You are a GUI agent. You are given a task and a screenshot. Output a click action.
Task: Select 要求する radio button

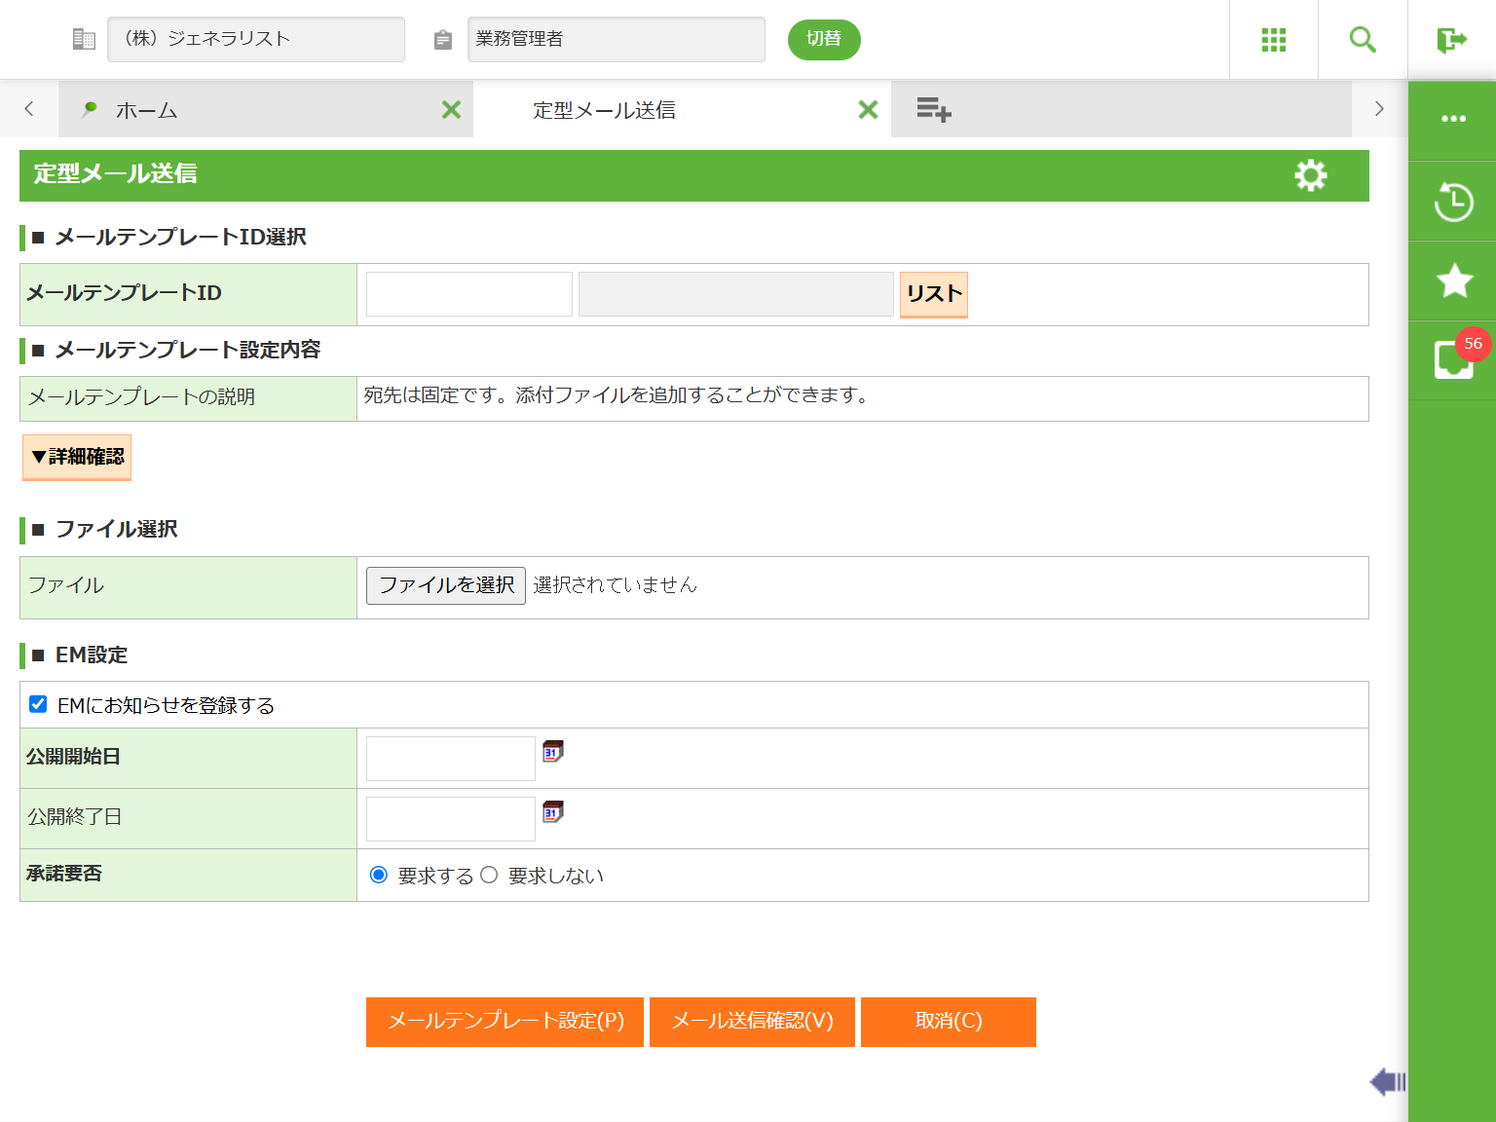[x=379, y=875]
